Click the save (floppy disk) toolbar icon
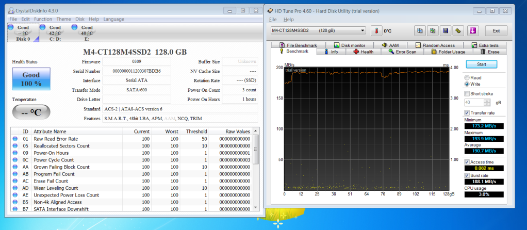This screenshot has height=230, width=527. [x=445, y=30]
